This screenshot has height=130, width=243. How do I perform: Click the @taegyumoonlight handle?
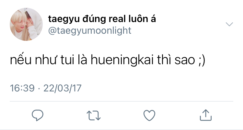click(90, 30)
